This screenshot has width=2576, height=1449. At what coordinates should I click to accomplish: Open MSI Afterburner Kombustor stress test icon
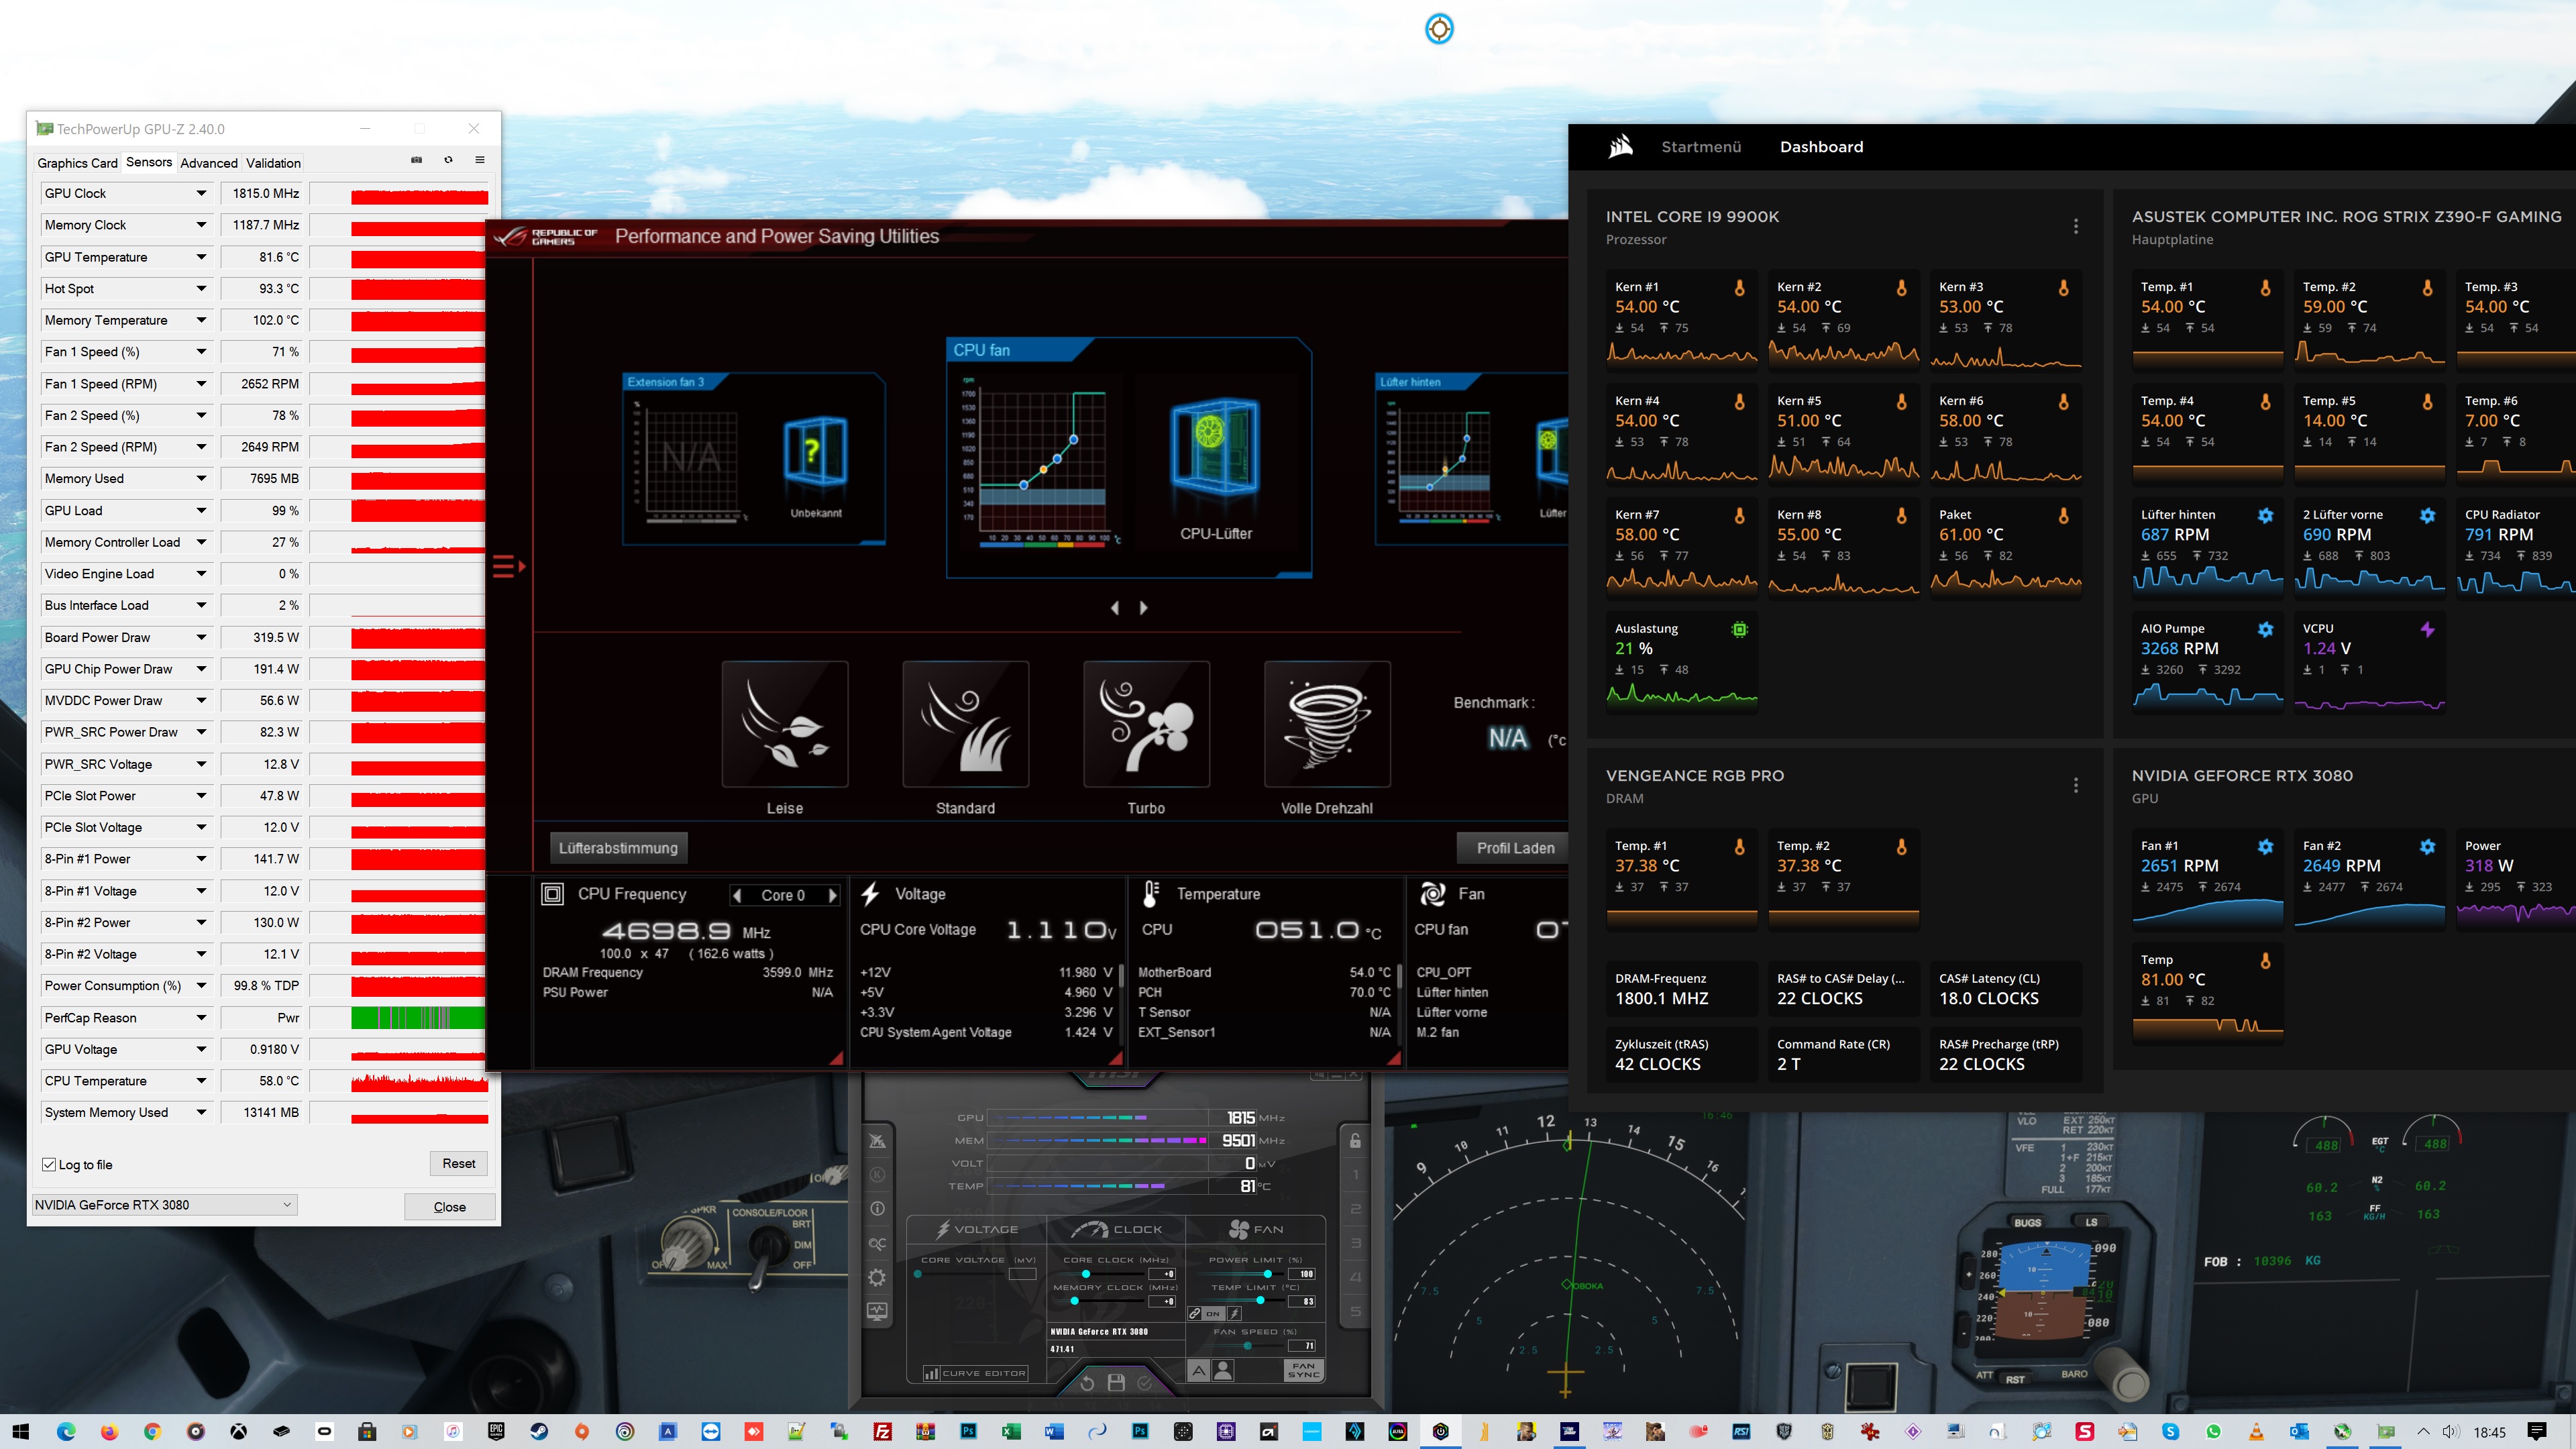point(877,1175)
